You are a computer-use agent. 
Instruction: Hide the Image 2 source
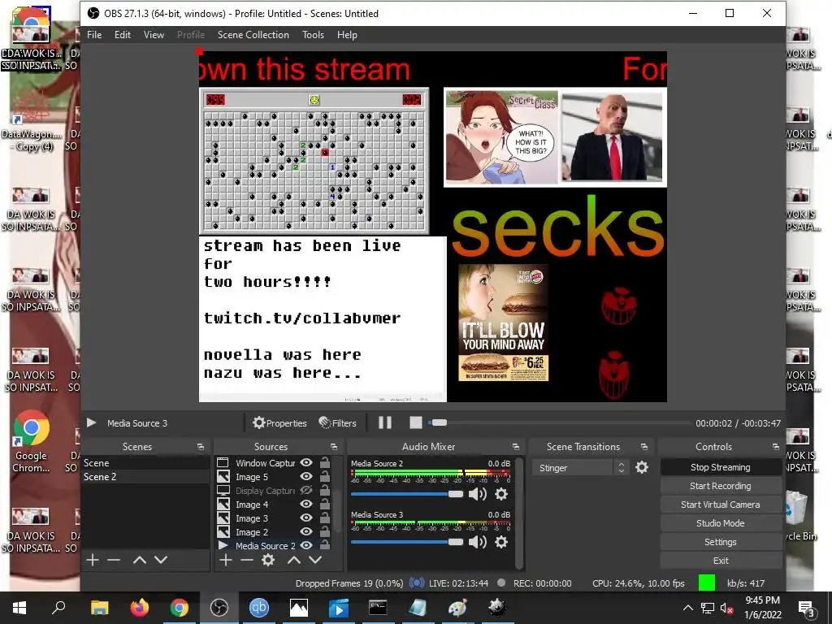[306, 531]
